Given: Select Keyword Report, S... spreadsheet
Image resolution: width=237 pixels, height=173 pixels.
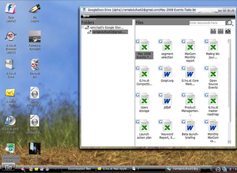Looking at the screenshot, I should click(x=167, y=129).
